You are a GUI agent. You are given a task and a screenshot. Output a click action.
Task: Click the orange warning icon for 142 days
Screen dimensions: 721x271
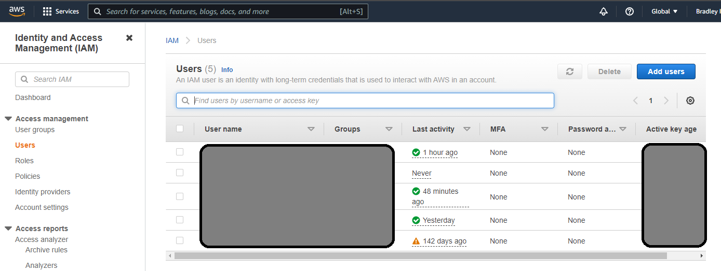pyautogui.click(x=416, y=241)
